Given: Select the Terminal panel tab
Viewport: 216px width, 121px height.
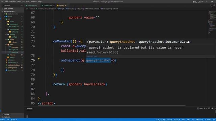Looking at the screenshot, I should point(30,108).
